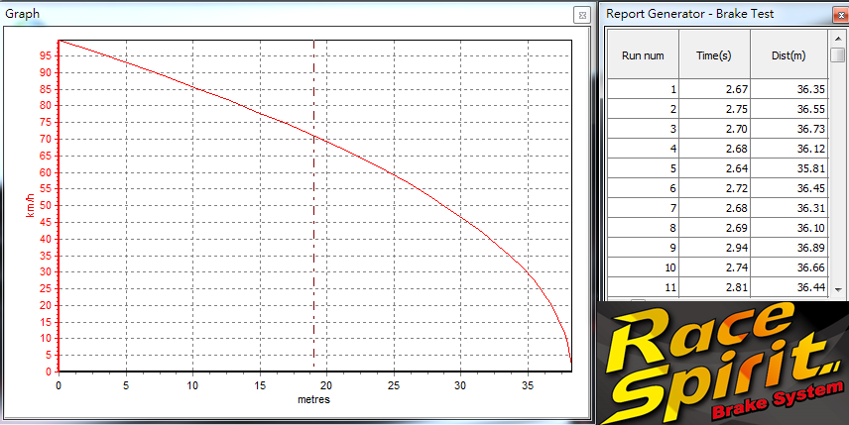Screen dimensions: 849x425
Task: Click the km/h axis label
Action: click(31, 206)
